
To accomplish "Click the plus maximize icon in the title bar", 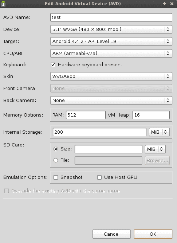I will coord(165,4).
